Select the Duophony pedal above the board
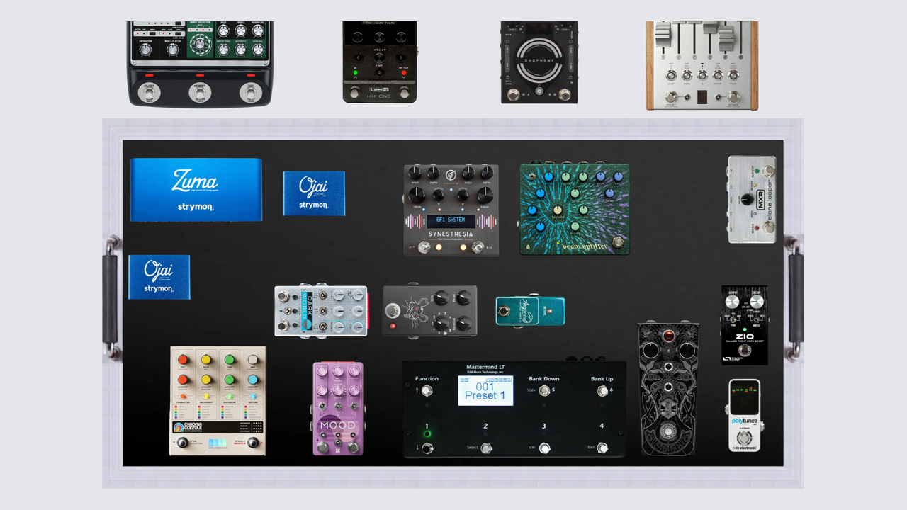Screen dimensions: 907x510 click(x=539, y=62)
